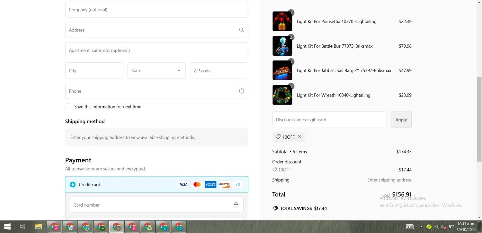
Task: Click the Task View taskbar icon
Action: tap(22, 227)
